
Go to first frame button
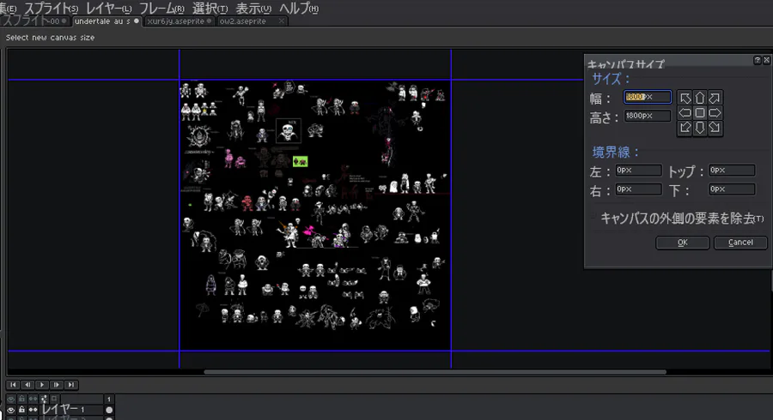(x=13, y=385)
